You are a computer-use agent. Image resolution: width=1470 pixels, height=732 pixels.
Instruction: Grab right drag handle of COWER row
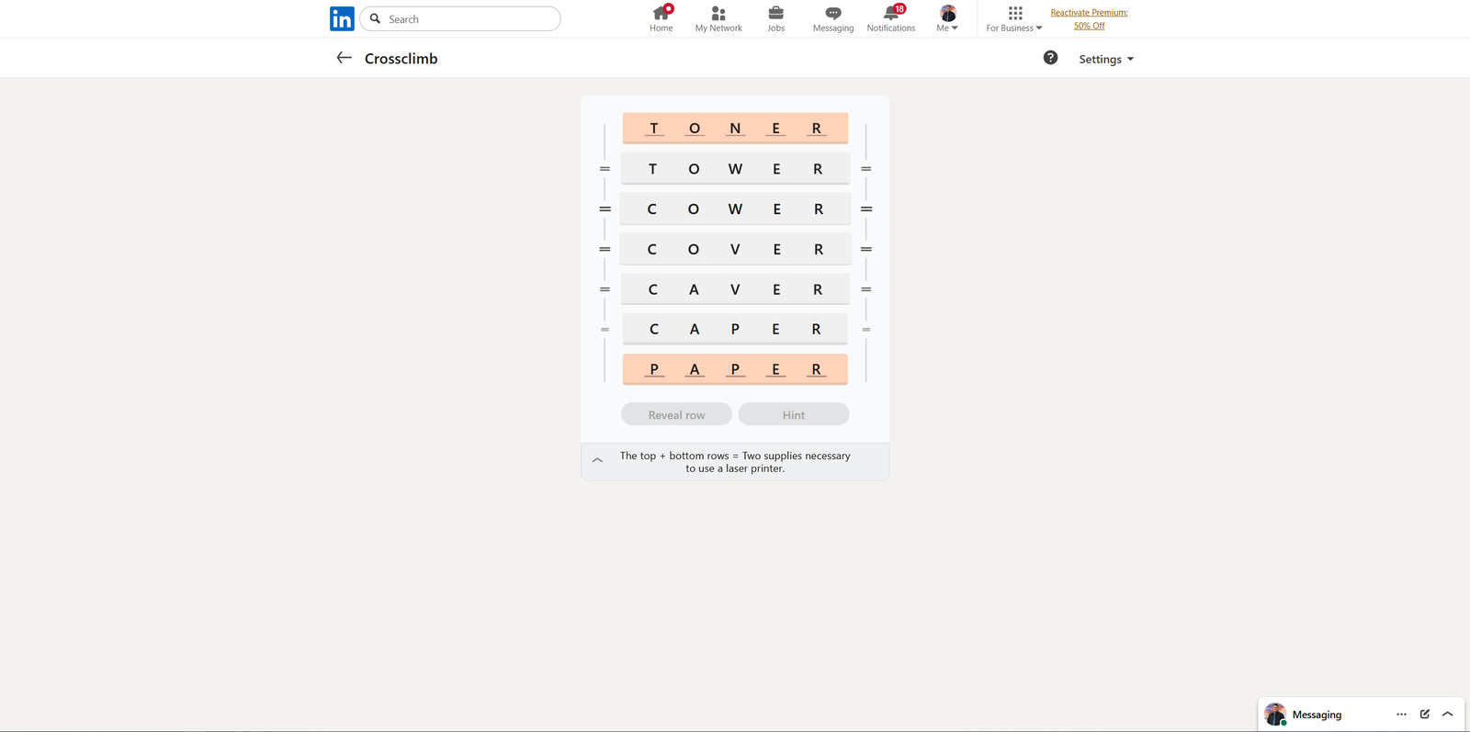[x=865, y=209]
